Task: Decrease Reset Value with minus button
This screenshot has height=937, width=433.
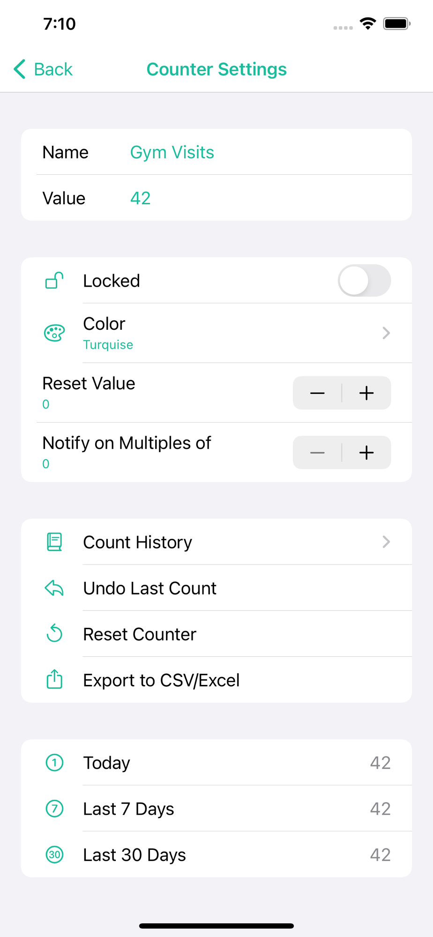Action: click(x=317, y=393)
